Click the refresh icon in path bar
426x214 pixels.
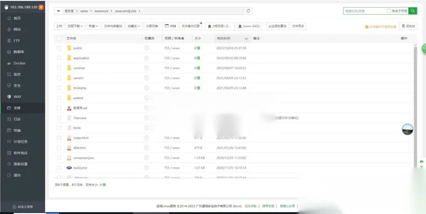click(248, 11)
